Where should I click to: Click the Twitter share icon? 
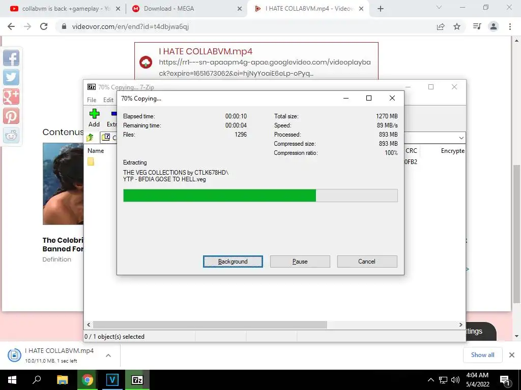pyautogui.click(x=11, y=77)
